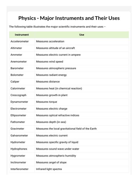Select 'Measures heat (in chemical reaction)' text
The width and height of the screenshot is (138, 184).
tap(59, 89)
